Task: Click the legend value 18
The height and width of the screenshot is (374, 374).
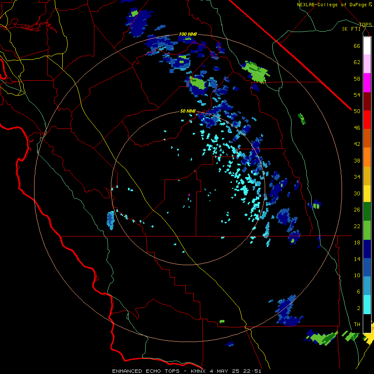Action: (x=357, y=243)
